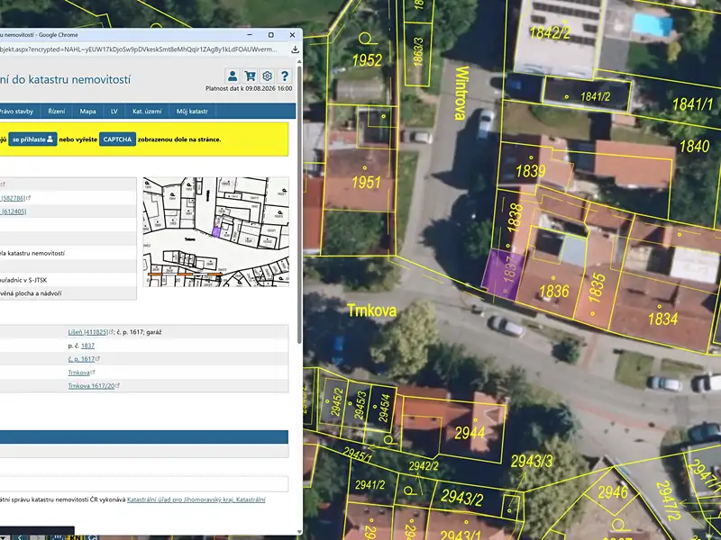Click the 'se přihlaste' login button
Screen dimensions: 721x540
(32, 139)
